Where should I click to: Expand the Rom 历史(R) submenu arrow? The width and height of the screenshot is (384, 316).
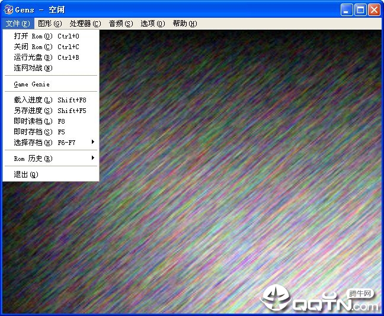pos(93,158)
